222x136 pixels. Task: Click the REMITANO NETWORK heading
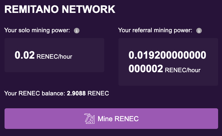[x=60, y=9]
